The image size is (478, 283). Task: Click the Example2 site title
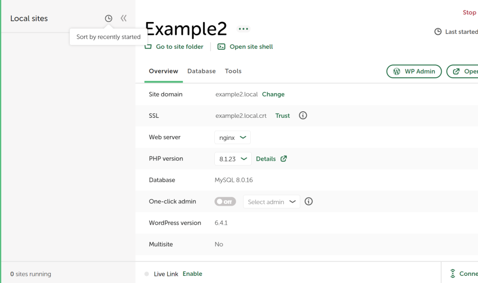point(186,29)
